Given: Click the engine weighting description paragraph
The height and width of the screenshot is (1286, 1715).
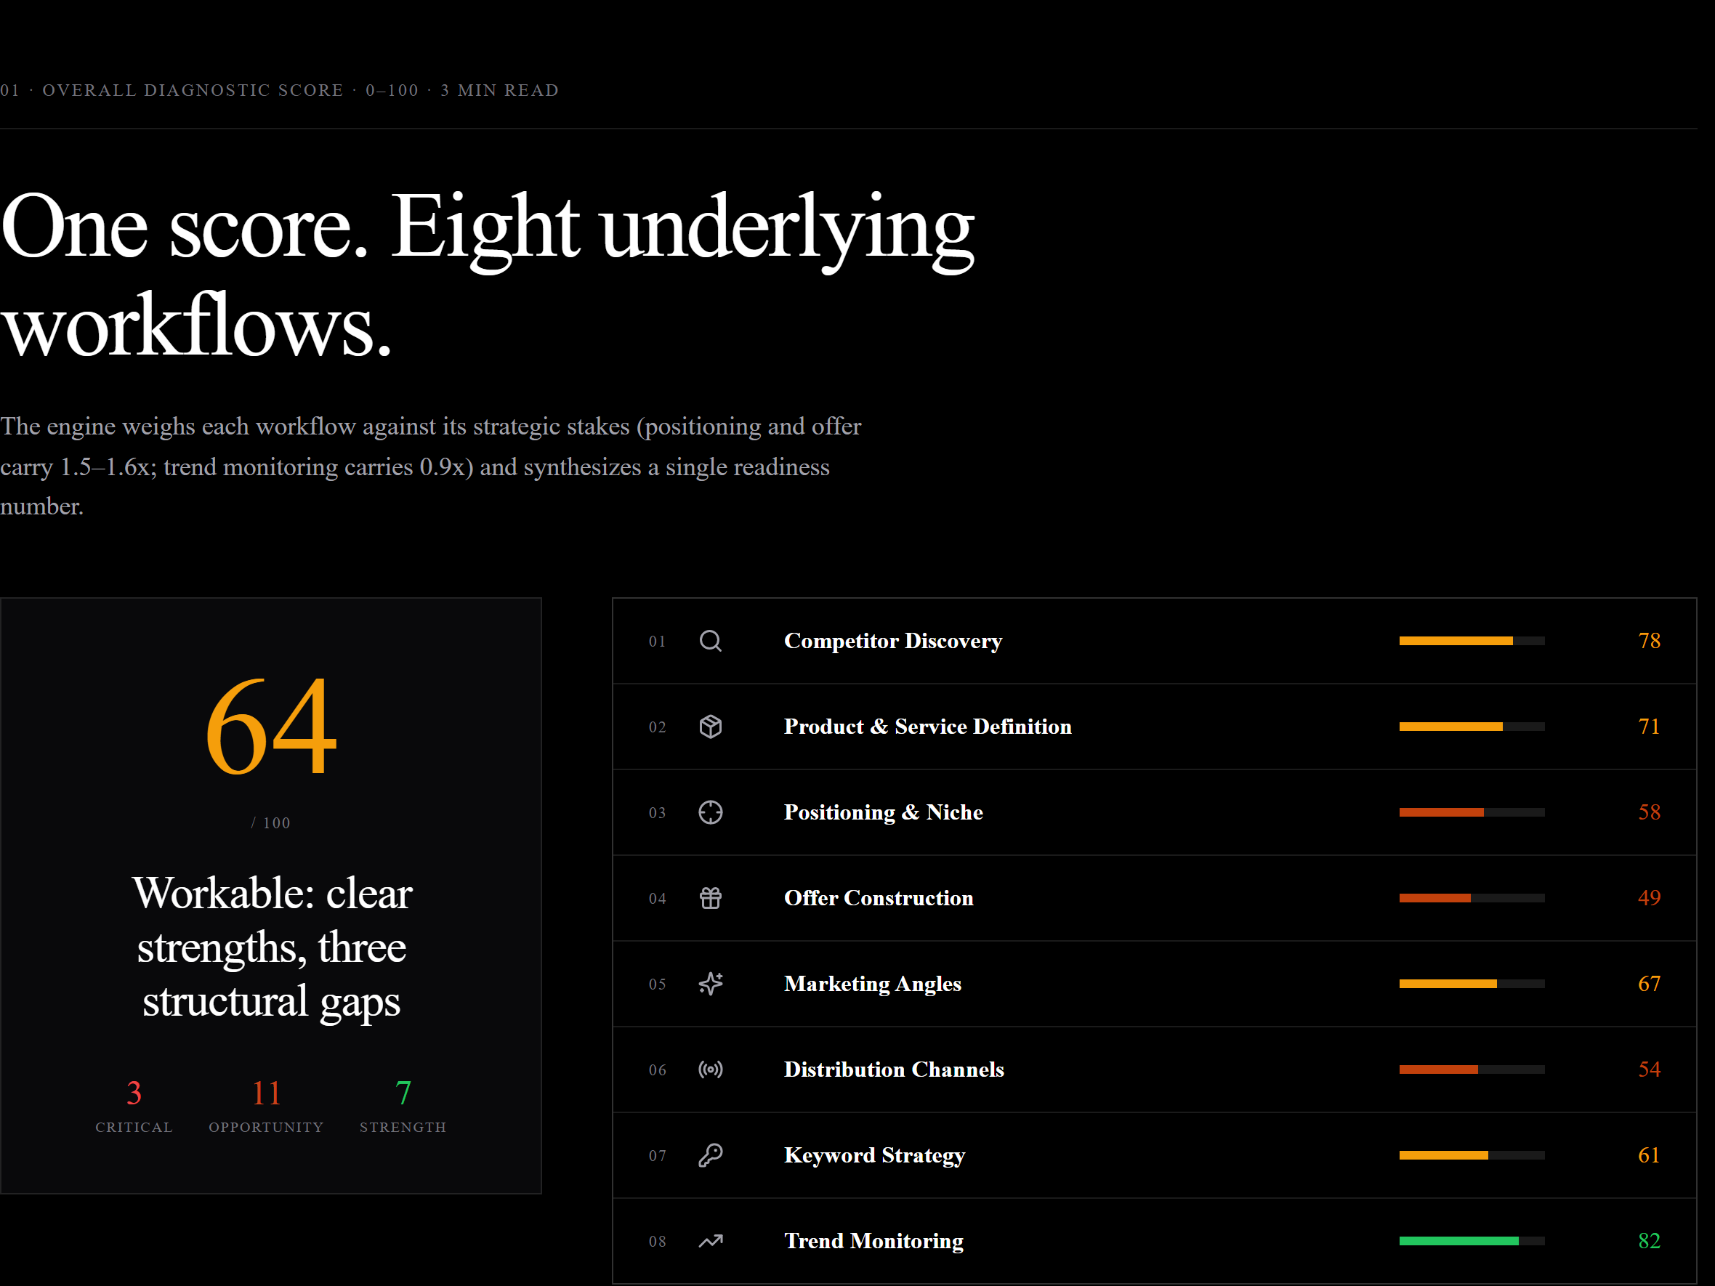Looking at the screenshot, I should point(431,466).
